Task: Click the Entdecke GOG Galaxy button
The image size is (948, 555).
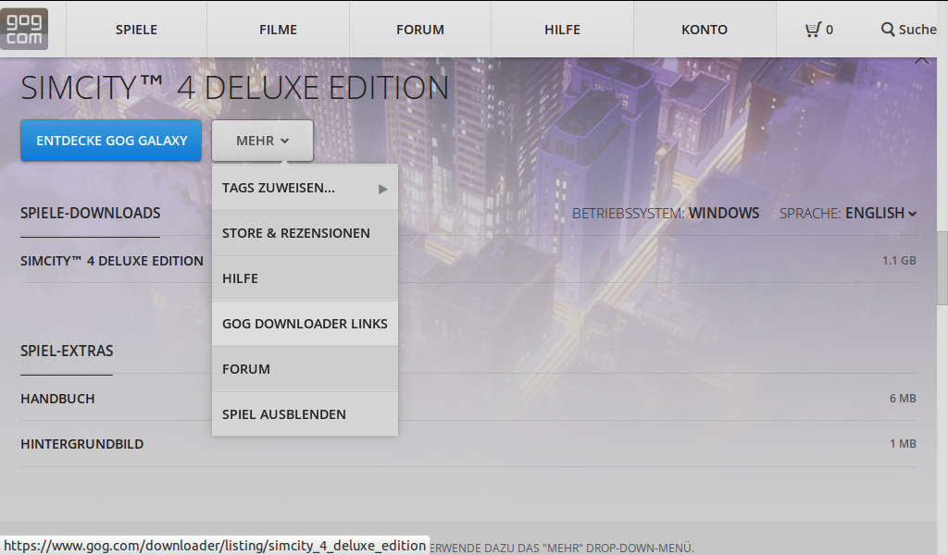Action: pyautogui.click(x=111, y=141)
